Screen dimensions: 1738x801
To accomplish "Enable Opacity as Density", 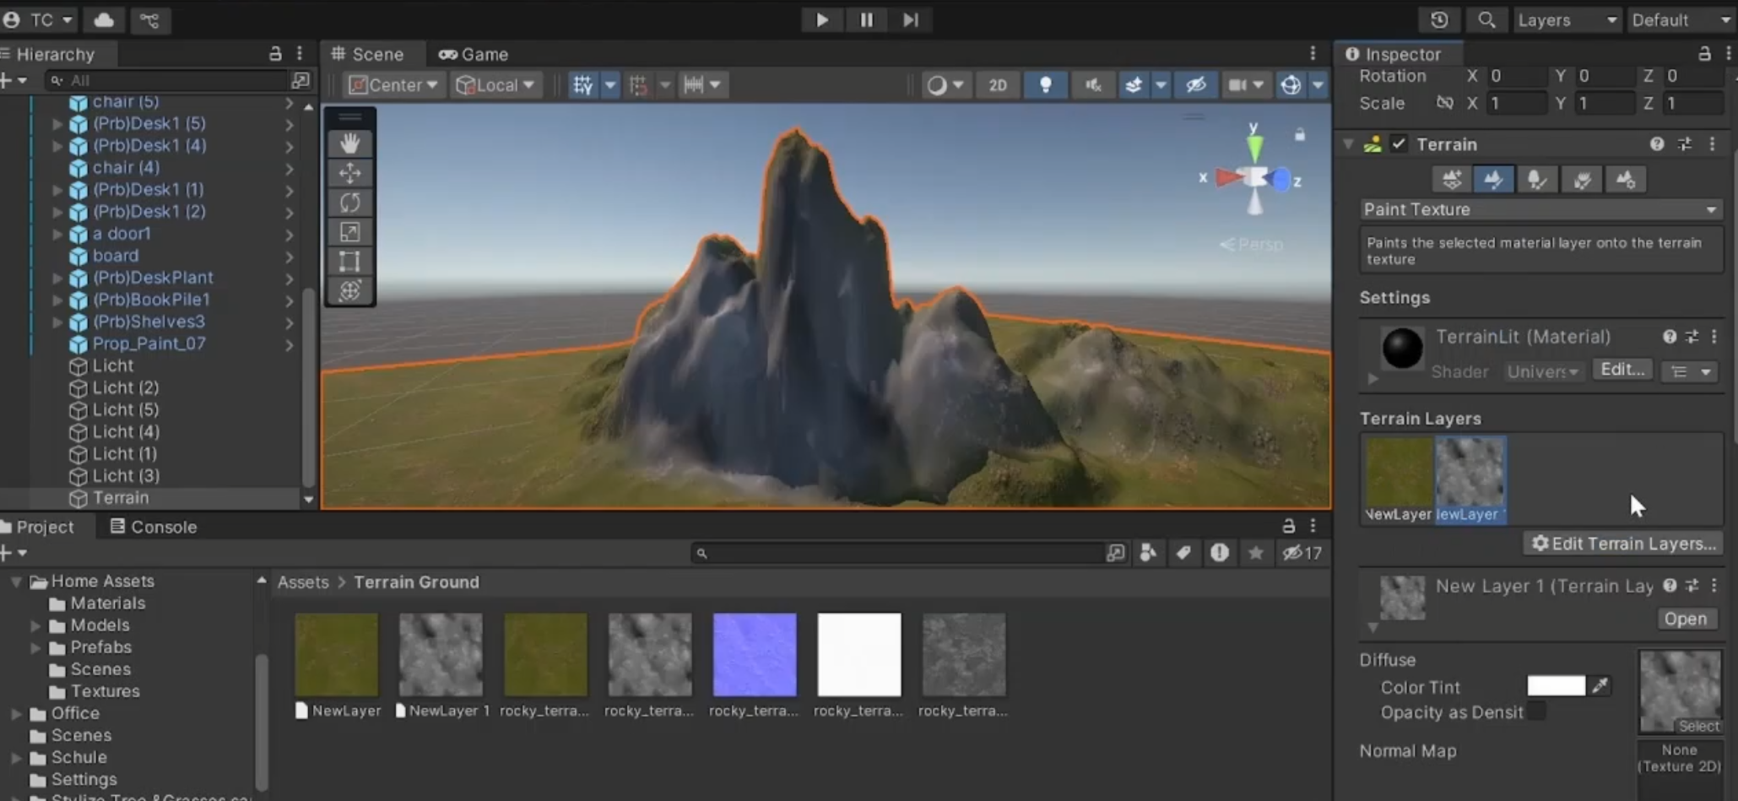I will 1538,712.
